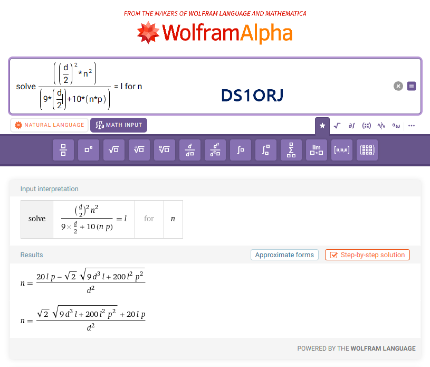Open the favorites star tab

tap(322, 126)
